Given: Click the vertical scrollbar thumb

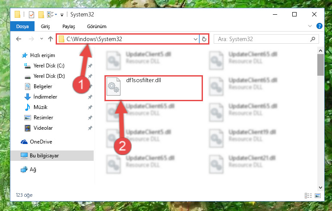Looking at the screenshot, I should 320,65.
